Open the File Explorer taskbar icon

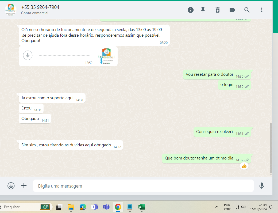tap(71, 207)
